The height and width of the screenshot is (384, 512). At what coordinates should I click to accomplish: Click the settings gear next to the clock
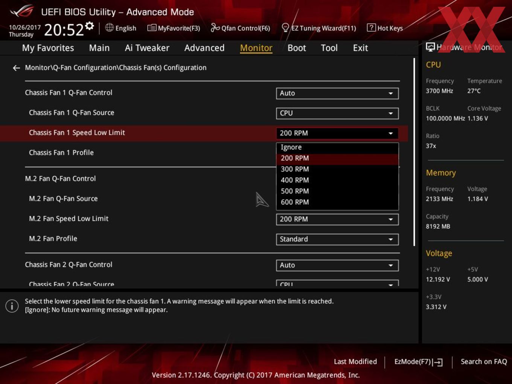(89, 26)
